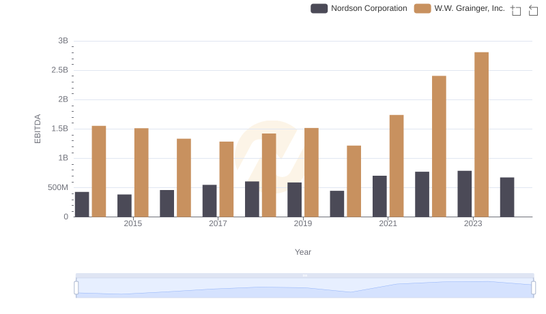
Task: Click the 2021 x-axis label
Action: tap(388, 223)
